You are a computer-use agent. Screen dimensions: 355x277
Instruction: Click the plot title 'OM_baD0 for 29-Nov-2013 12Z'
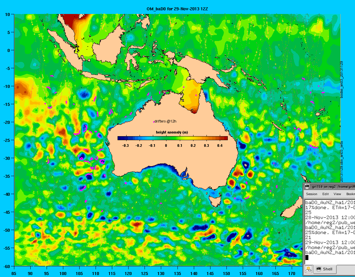click(177, 9)
